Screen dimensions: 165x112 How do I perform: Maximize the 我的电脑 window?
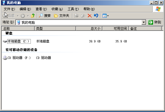click(x=156, y=3)
